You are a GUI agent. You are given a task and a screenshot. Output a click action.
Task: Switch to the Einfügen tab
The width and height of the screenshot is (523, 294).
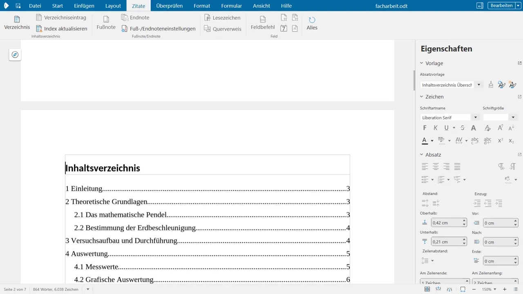pos(84,6)
